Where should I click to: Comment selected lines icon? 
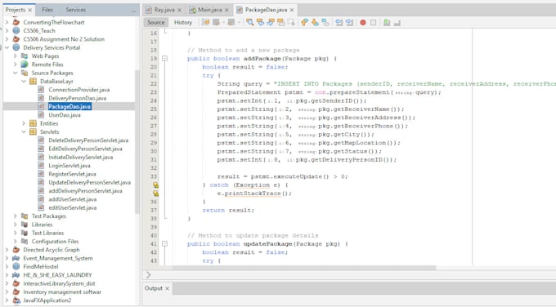tap(387, 22)
